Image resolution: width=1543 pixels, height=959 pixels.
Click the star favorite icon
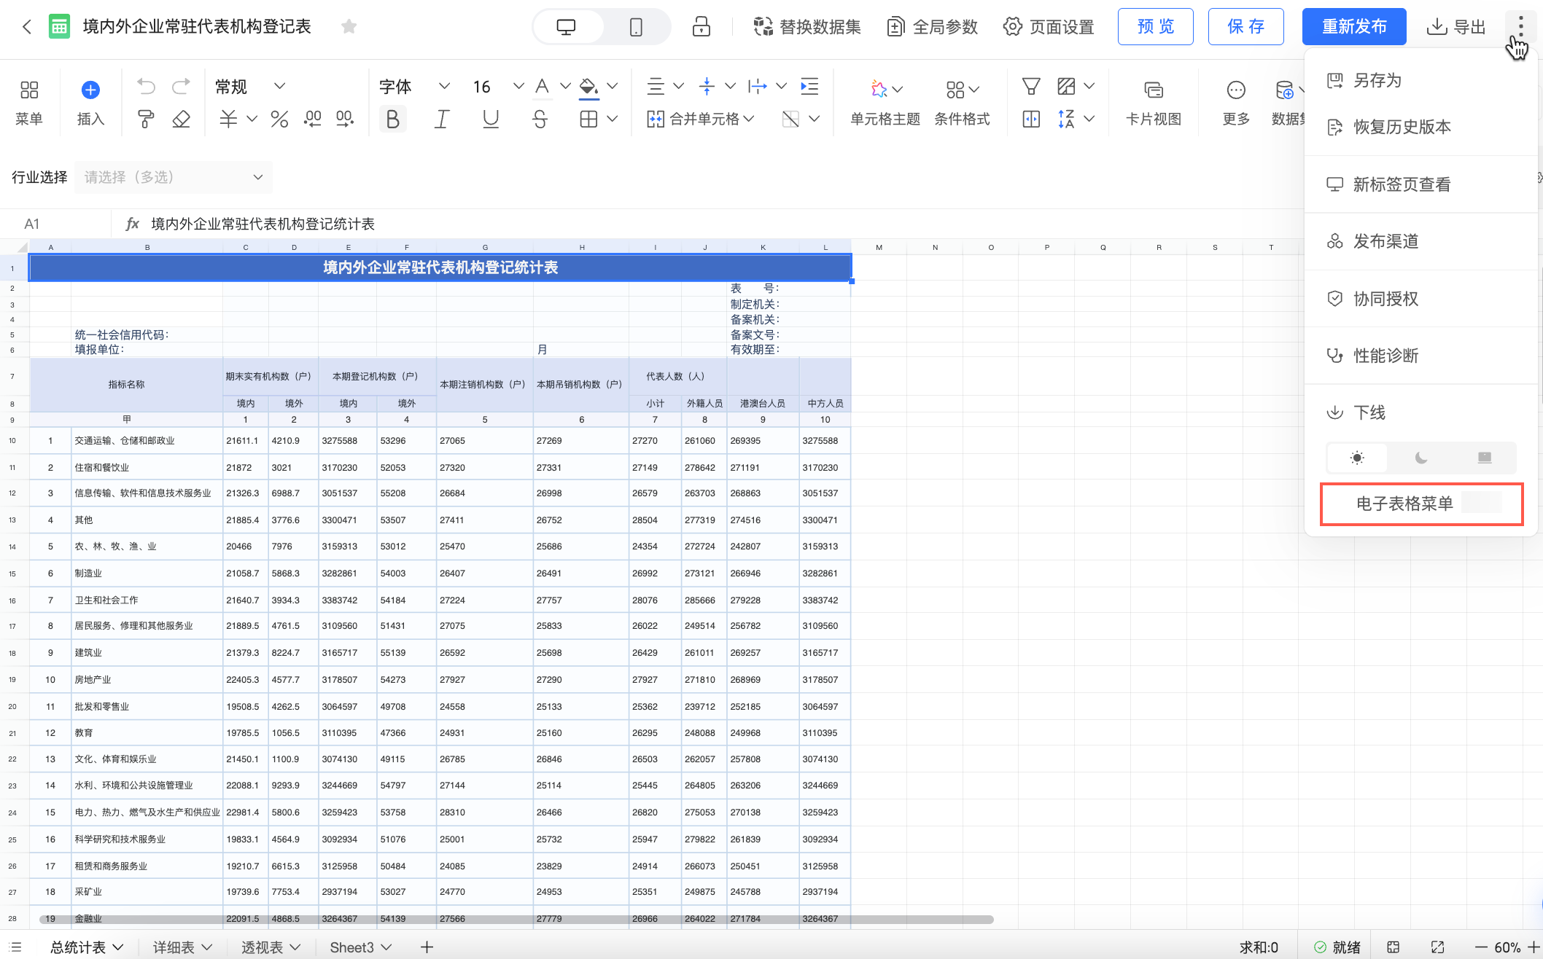point(349,27)
